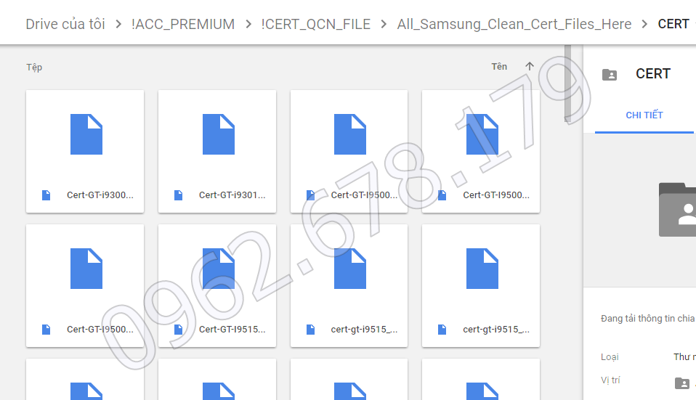Screen dimensions: 696x400
Task: Open the !CERT_QCN_FILE breadcrumb folder
Action: coord(315,24)
